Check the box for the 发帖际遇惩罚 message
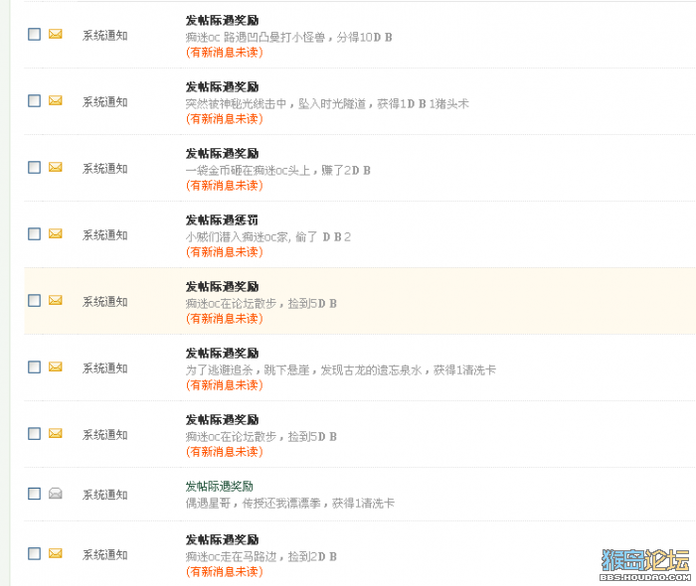The height and width of the screenshot is (586, 696). pyautogui.click(x=34, y=233)
